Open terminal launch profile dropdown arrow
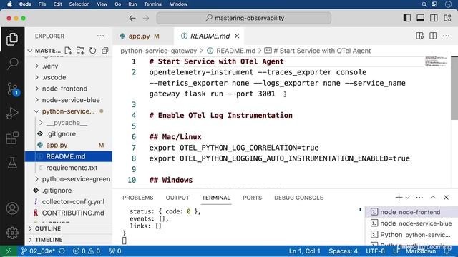Viewport: 458px width, 257px height. tap(407, 198)
